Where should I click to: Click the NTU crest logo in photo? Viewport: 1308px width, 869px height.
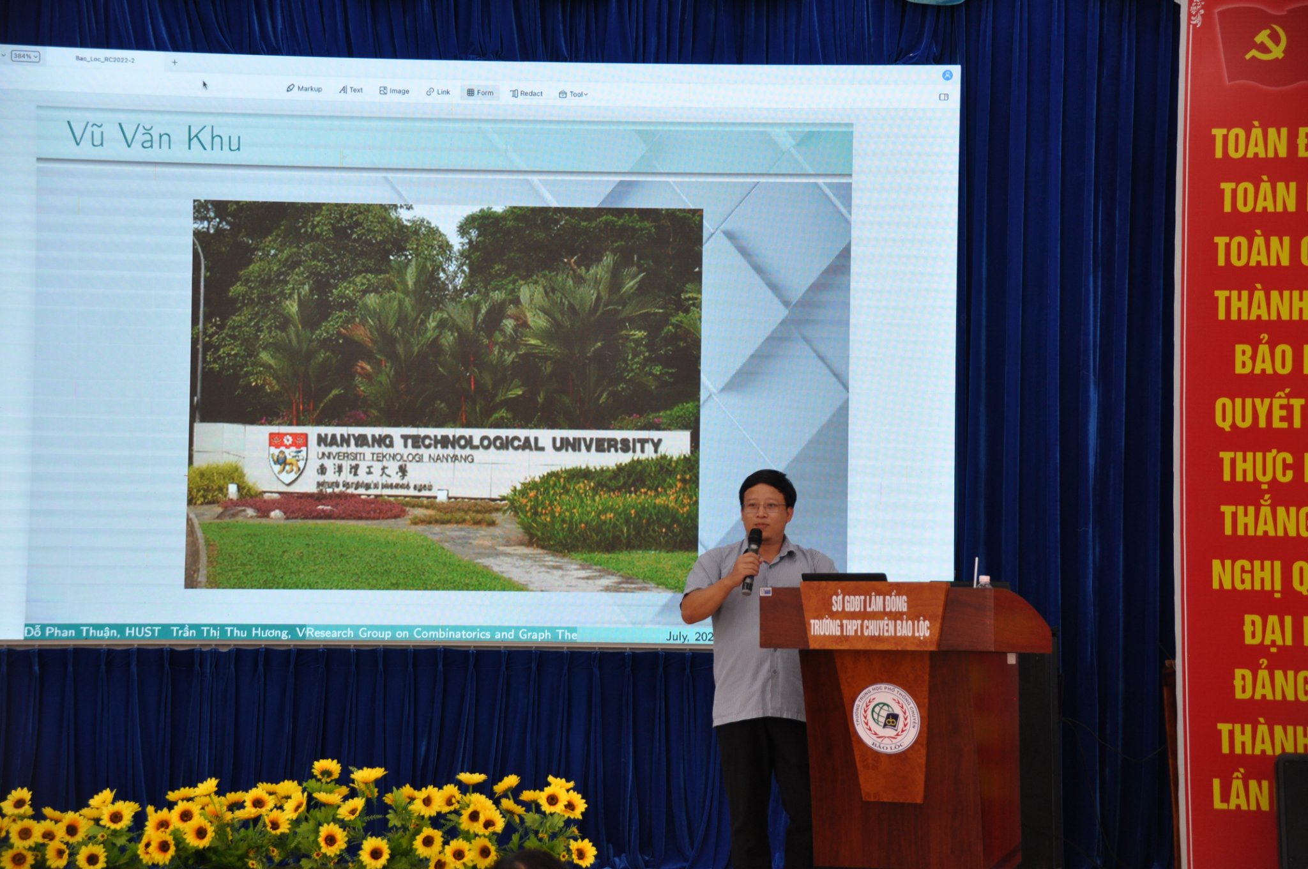[x=287, y=458]
